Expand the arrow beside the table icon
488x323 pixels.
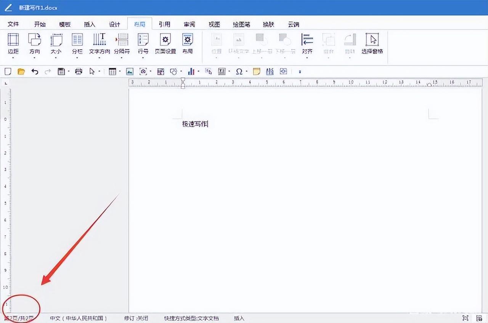pos(120,71)
